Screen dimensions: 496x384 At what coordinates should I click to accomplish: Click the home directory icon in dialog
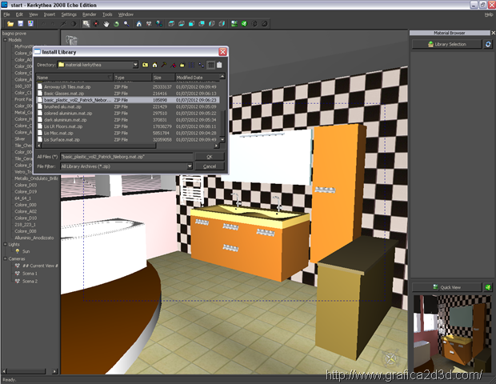coord(154,65)
